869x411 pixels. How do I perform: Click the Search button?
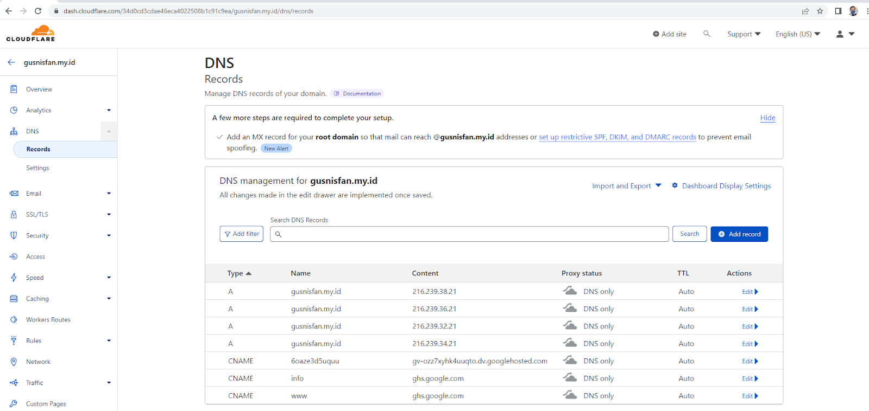point(690,234)
